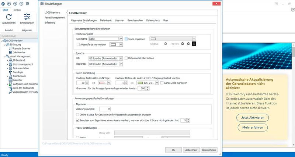
Task: Click the forward navigation arrow icon
Action: (15, 4)
